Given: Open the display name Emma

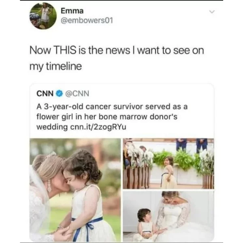Looking at the screenshot, I should 72,11.
